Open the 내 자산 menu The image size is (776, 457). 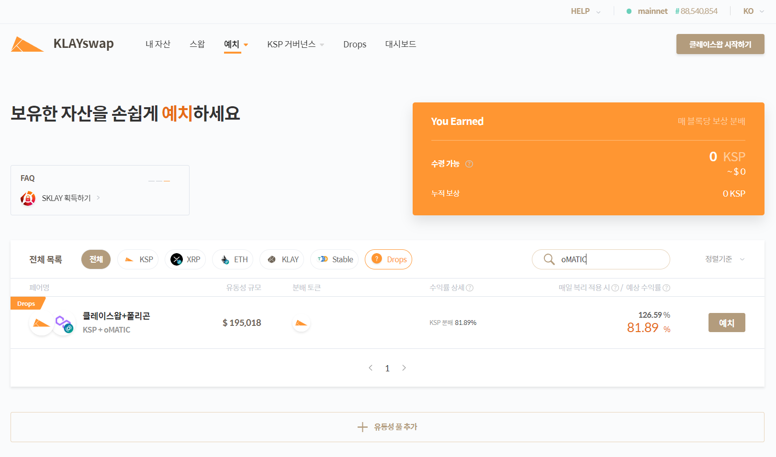pyautogui.click(x=158, y=44)
